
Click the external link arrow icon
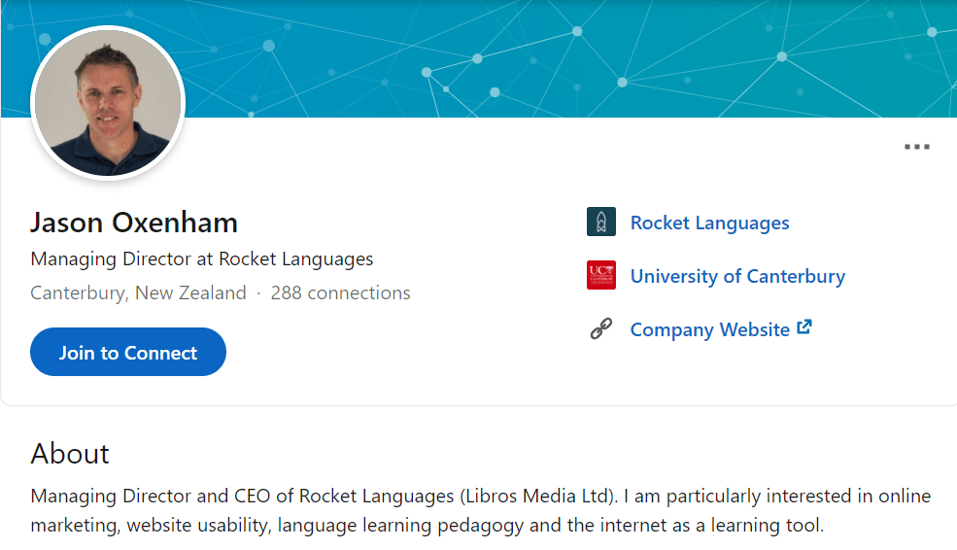804,327
